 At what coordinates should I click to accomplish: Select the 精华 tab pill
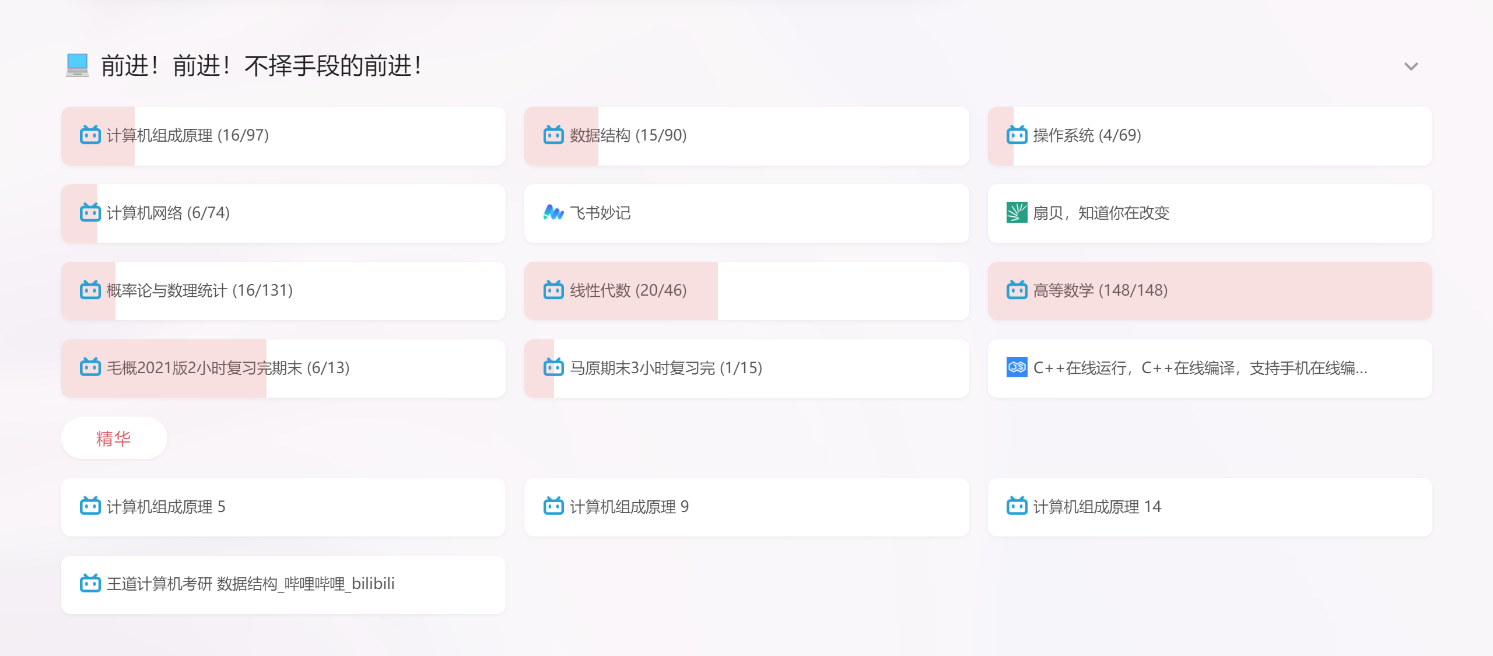tap(114, 438)
